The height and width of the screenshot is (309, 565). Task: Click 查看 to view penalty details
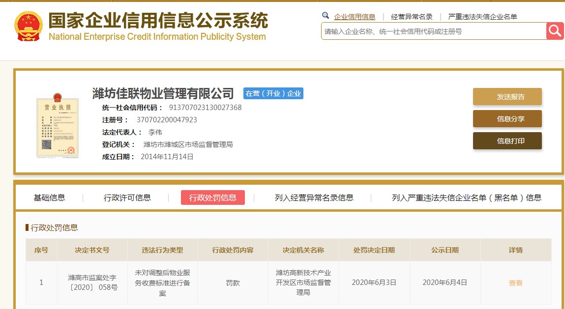pos(515,282)
